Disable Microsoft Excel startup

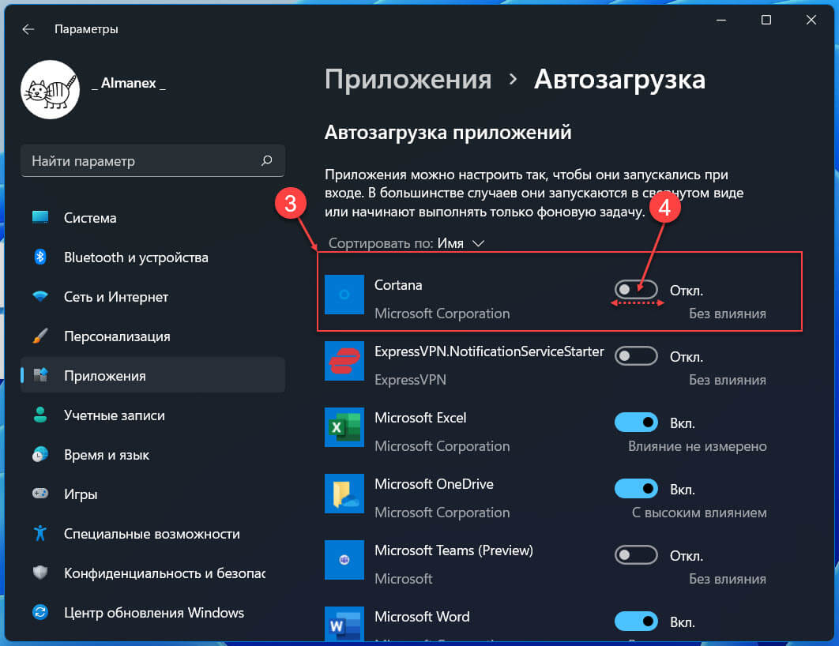pyautogui.click(x=636, y=423)
